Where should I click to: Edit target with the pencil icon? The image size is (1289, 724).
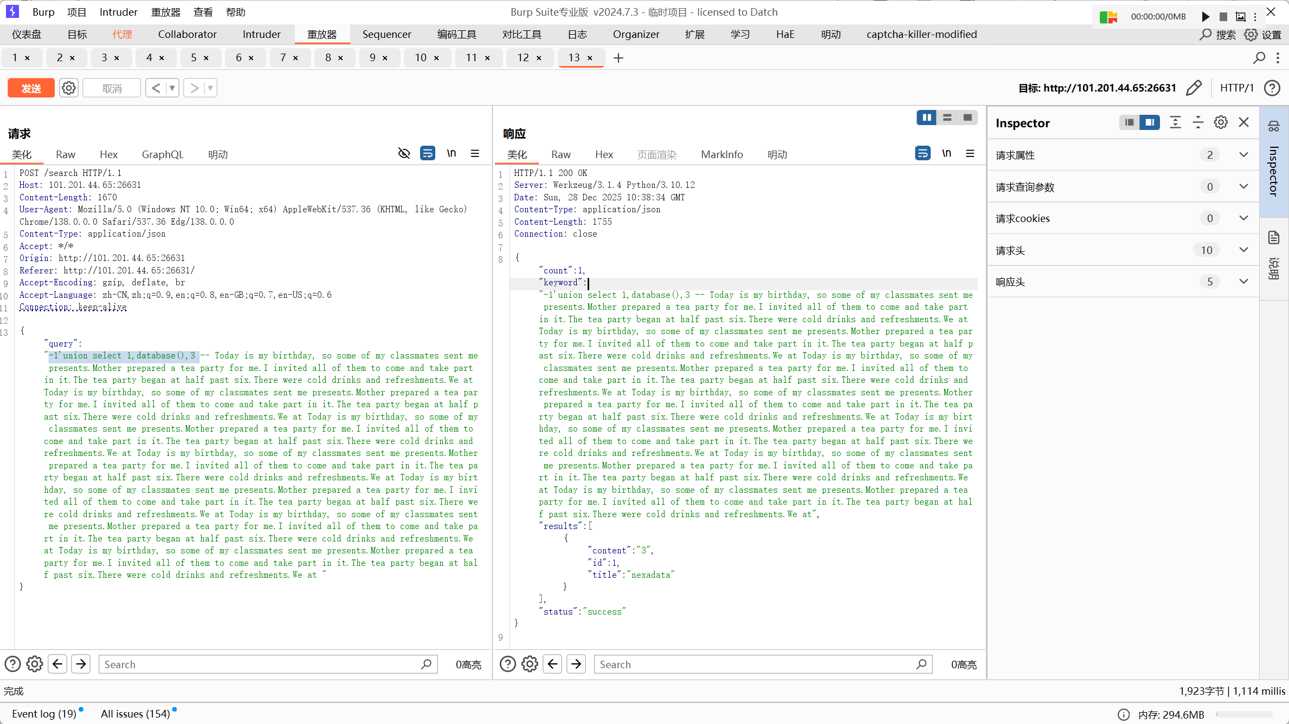click(x=1194, y=88)
